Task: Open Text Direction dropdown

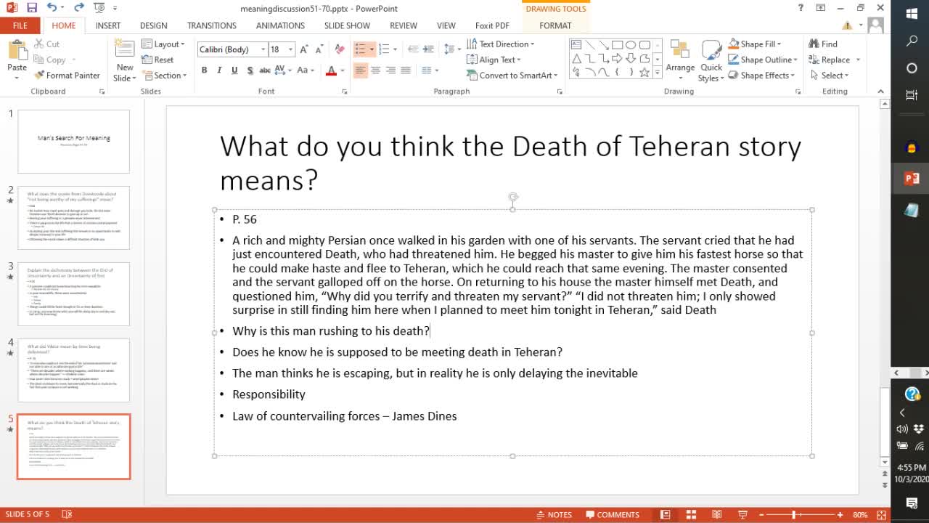Action: tap(500, 44)
